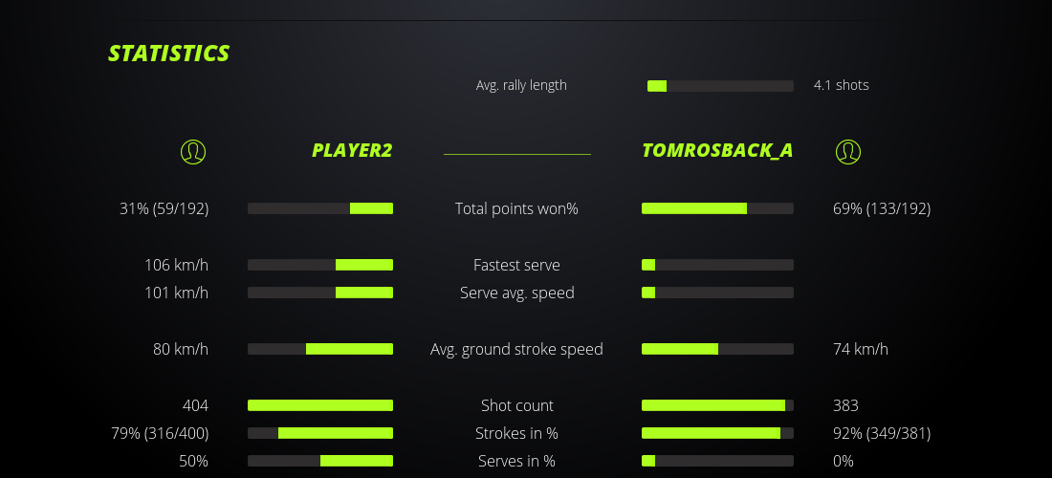Click TOMROSBACK_A's ground stroke speed bar
This screenshot has height=478, width=1052.
(x=717, y=349)
